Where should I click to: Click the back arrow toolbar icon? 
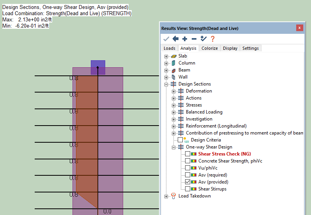point(175,38)
